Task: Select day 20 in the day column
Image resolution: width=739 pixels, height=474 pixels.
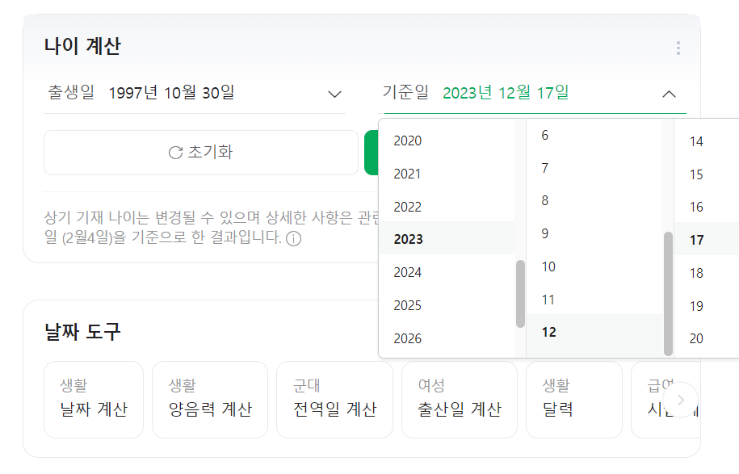Action: point(695,338)
